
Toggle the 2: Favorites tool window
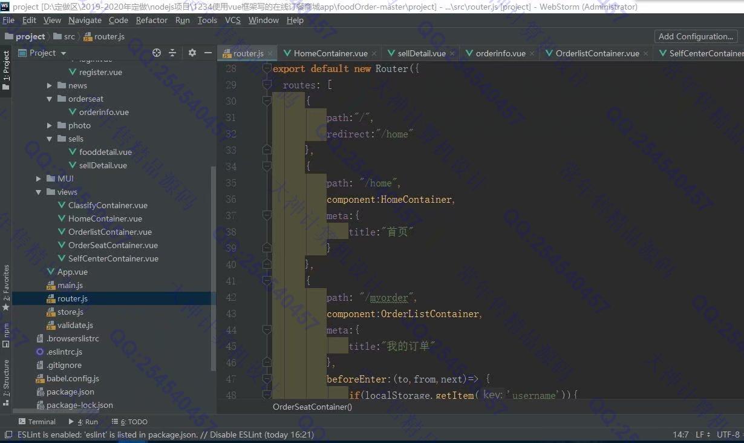(x=6, y=287)
